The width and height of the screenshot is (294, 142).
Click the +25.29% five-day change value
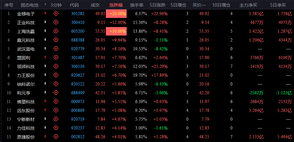(x=159, y=66)
